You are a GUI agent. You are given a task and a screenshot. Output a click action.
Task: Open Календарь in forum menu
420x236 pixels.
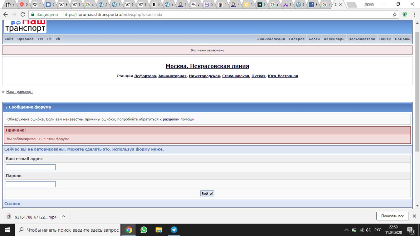coord(334,39)
